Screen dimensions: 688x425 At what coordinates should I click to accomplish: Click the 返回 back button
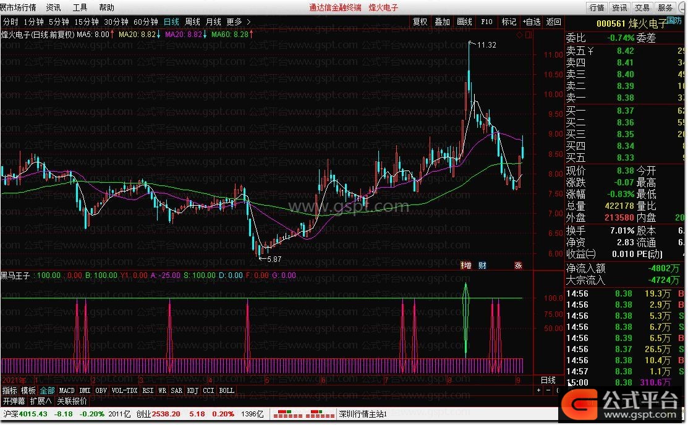554,22
